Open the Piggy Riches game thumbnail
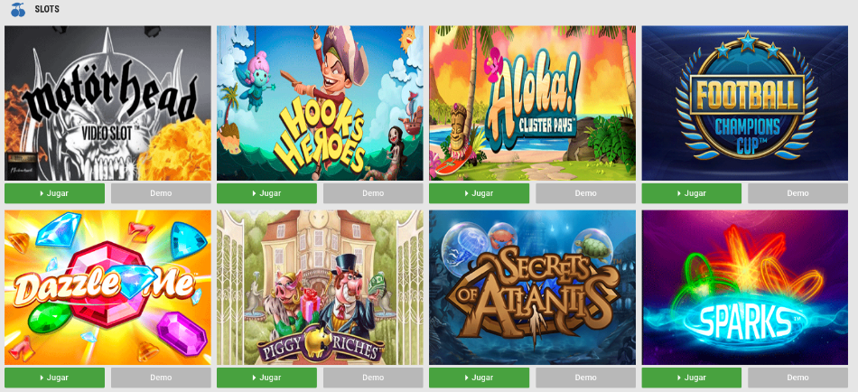Image resolution: width=858 pixels, height=392 pixels. click(320, 287)
